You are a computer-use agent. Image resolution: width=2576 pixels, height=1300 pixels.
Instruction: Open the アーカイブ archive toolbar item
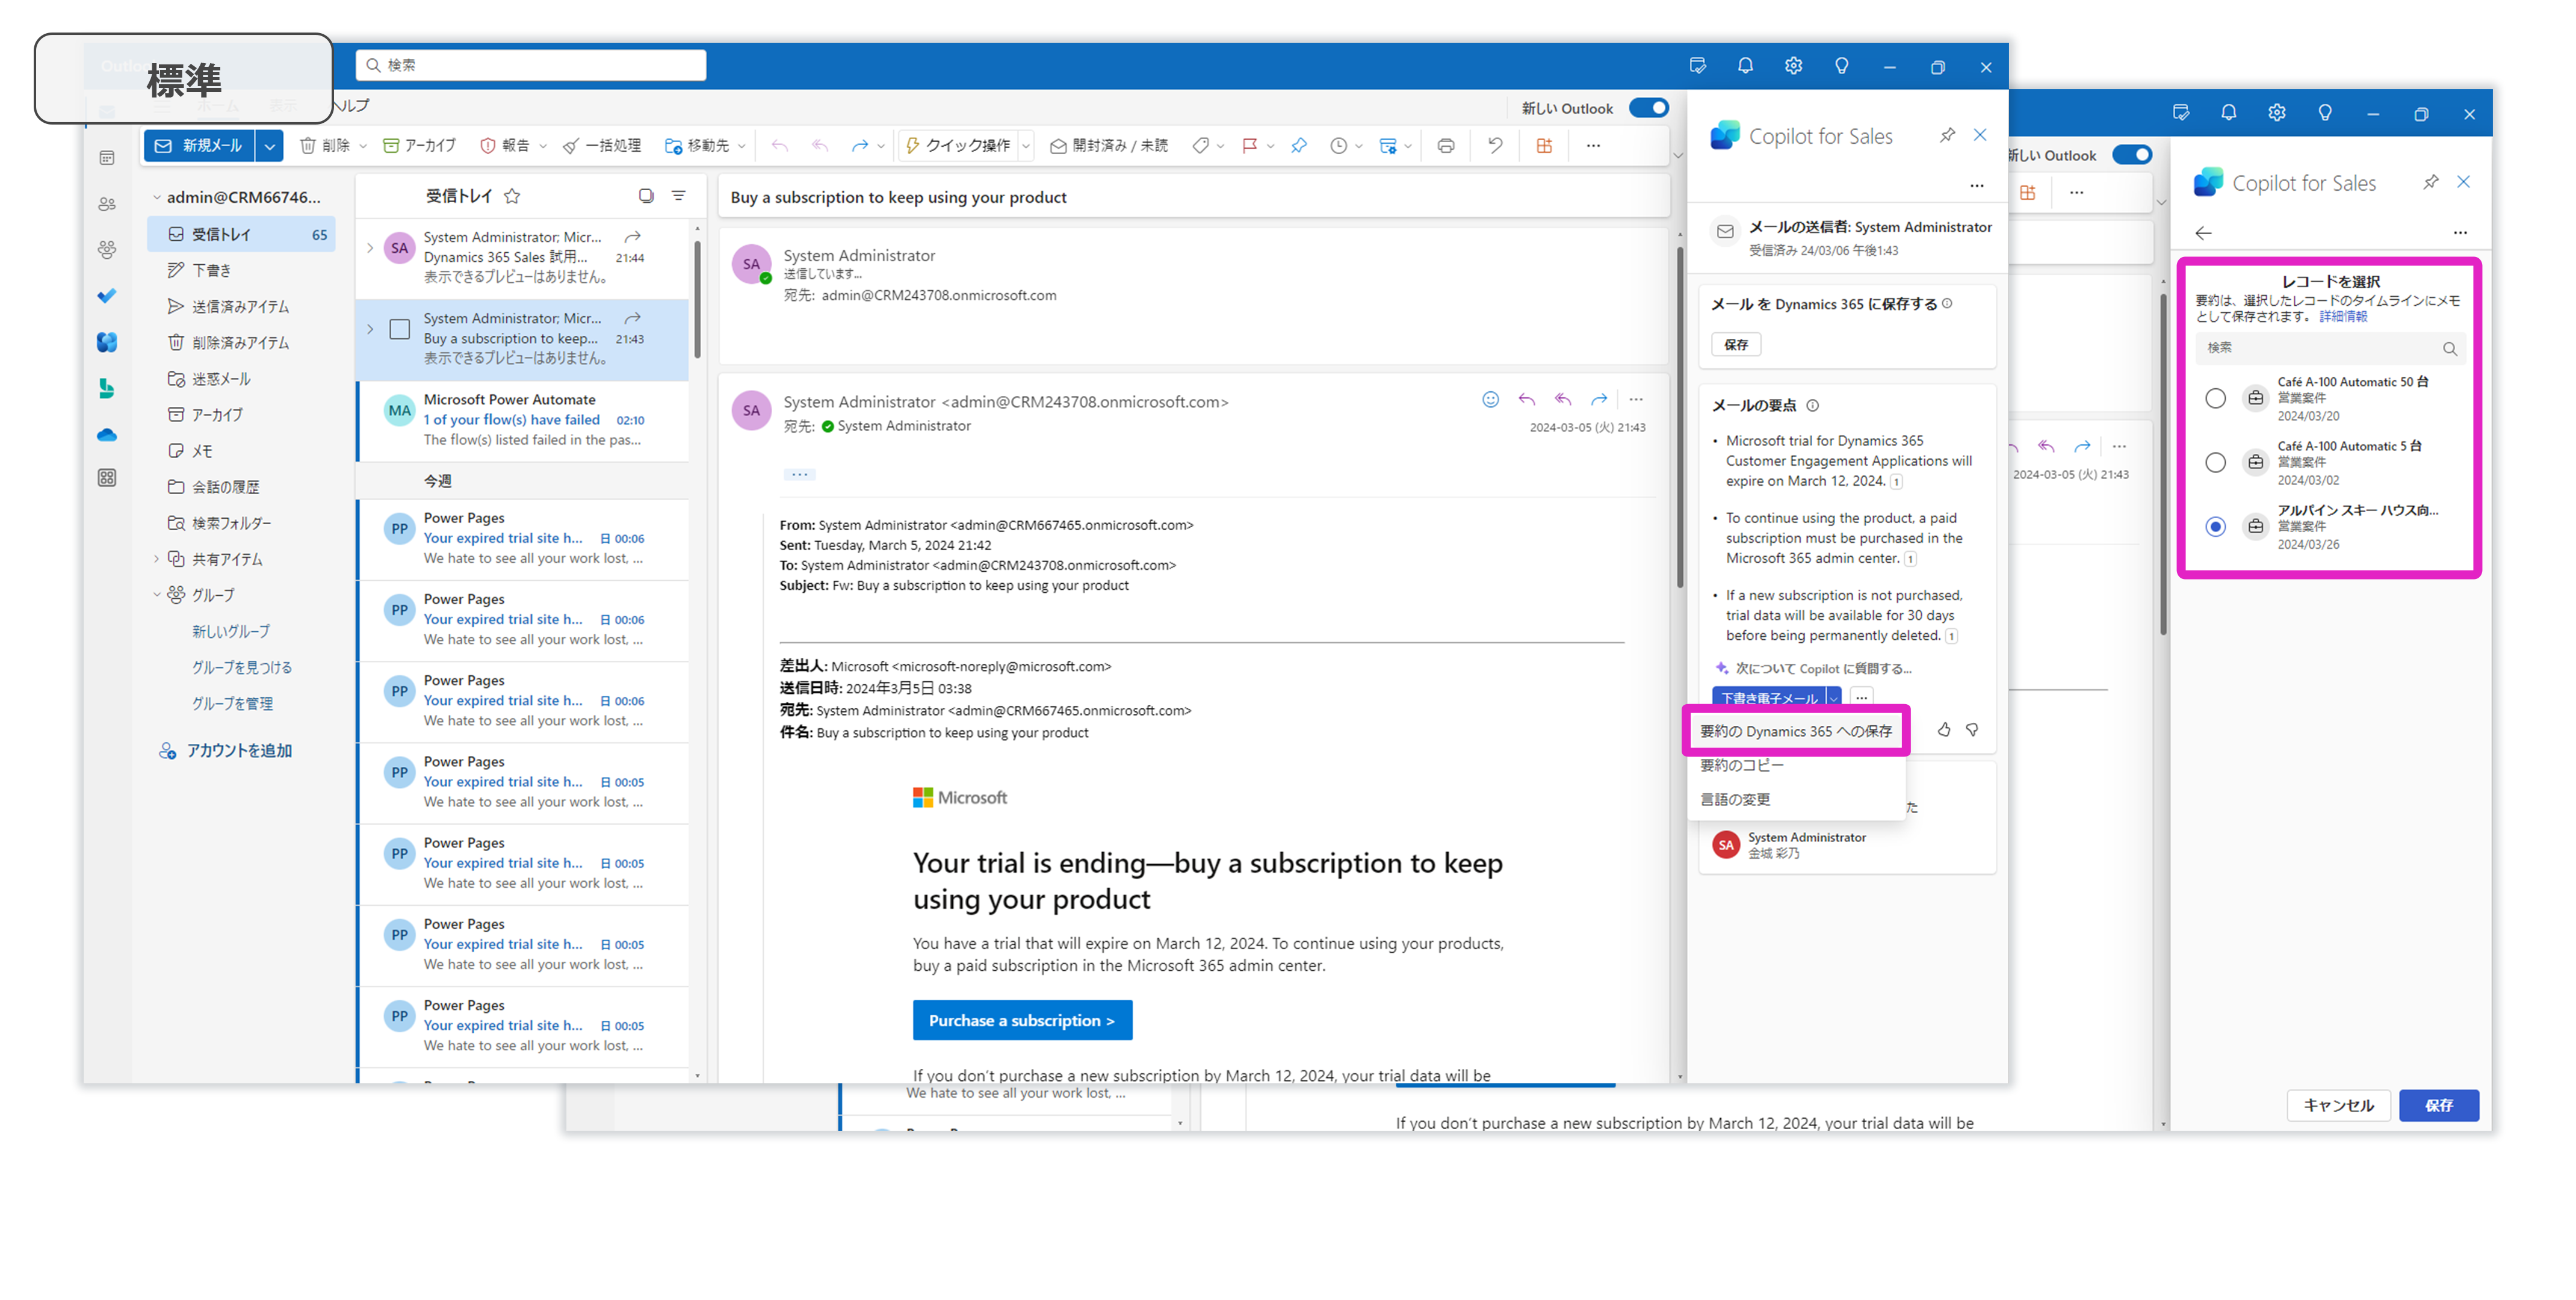(419, 146)
